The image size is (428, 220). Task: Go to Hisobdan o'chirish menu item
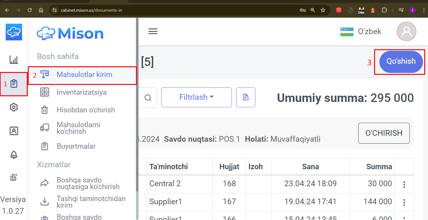(86, 110)
